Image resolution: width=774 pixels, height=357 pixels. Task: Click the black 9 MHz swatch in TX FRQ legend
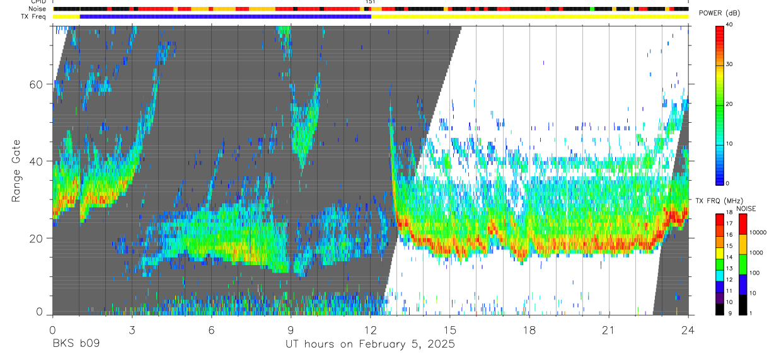point(719,309)
